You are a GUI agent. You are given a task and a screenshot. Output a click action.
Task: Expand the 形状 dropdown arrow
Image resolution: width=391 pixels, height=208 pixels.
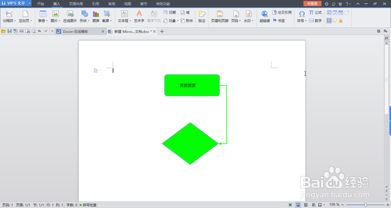pos(88,21)
